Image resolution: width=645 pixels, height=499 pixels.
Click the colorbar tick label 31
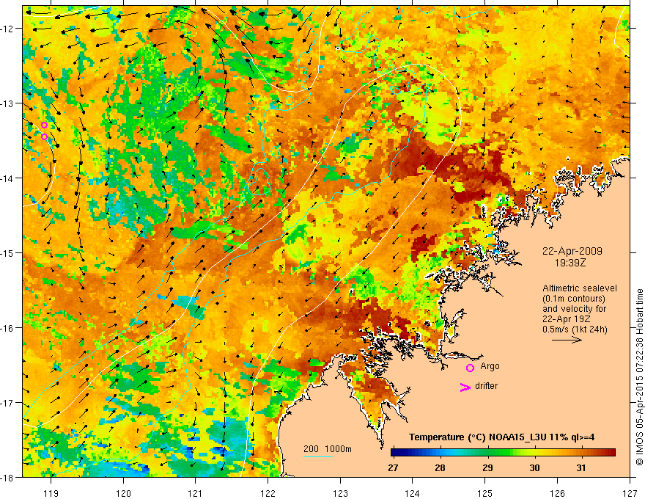(x=580, y=467)
